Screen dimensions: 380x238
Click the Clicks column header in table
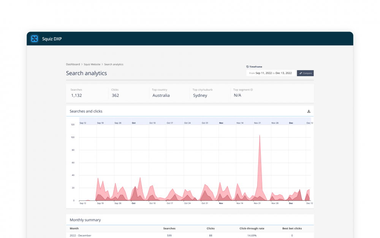[211, 228]
